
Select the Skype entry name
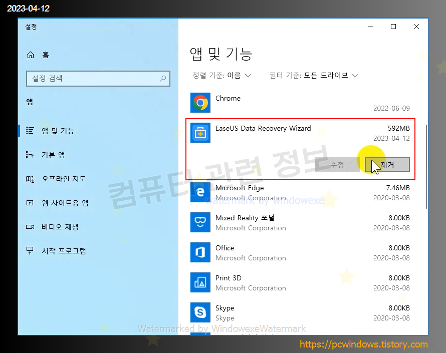pos(225,308)
